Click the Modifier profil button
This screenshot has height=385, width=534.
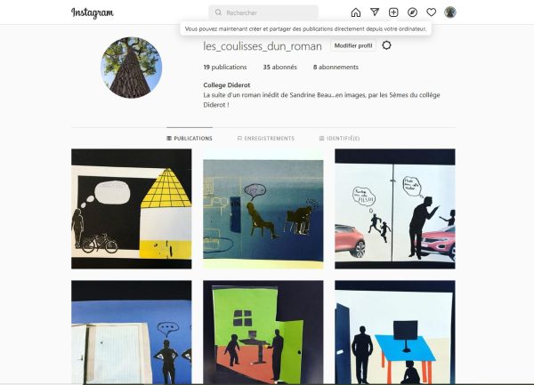[353, 45]
